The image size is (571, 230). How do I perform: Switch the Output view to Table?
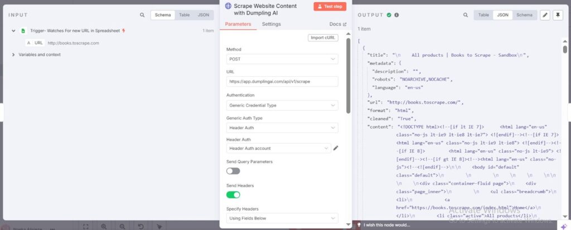483,15
